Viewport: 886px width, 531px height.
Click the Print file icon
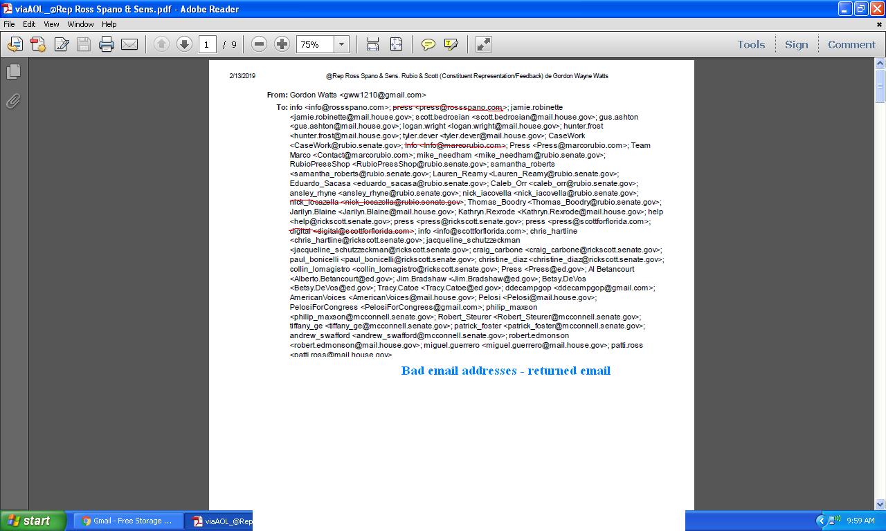106,44
